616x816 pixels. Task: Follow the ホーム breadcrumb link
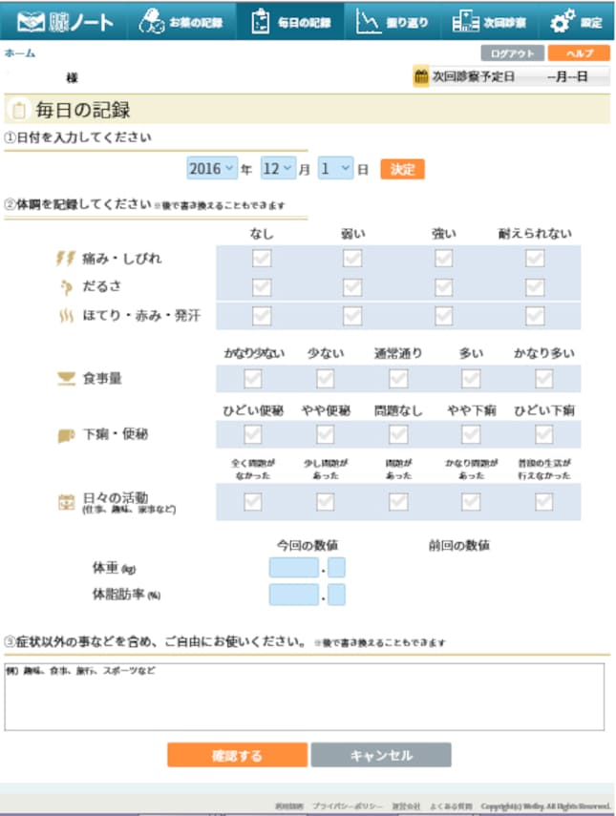tap(20, 53)
